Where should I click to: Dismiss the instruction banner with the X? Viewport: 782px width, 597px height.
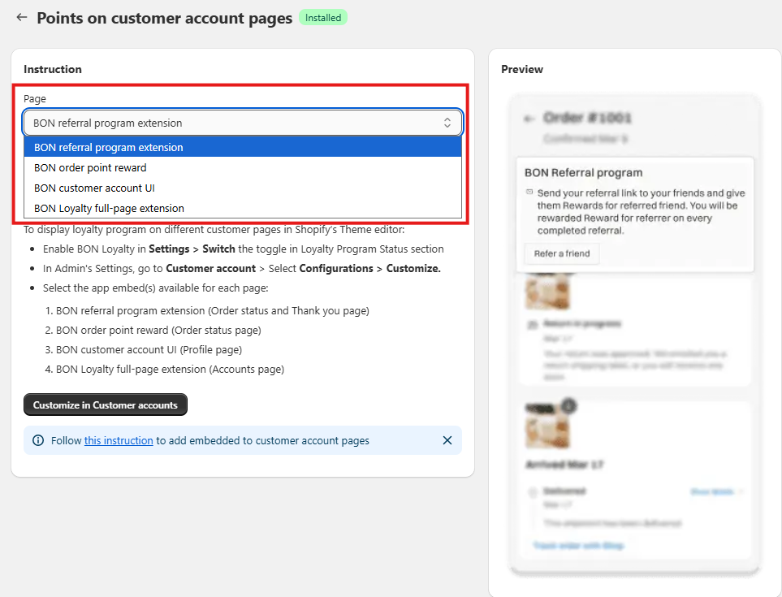[x=447, y=440]
